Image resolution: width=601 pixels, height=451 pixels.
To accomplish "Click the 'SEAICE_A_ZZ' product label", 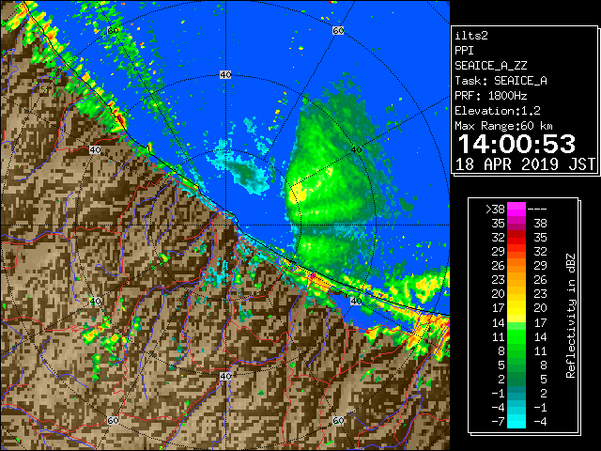I will pyautogui.click(x=490, y=66).
